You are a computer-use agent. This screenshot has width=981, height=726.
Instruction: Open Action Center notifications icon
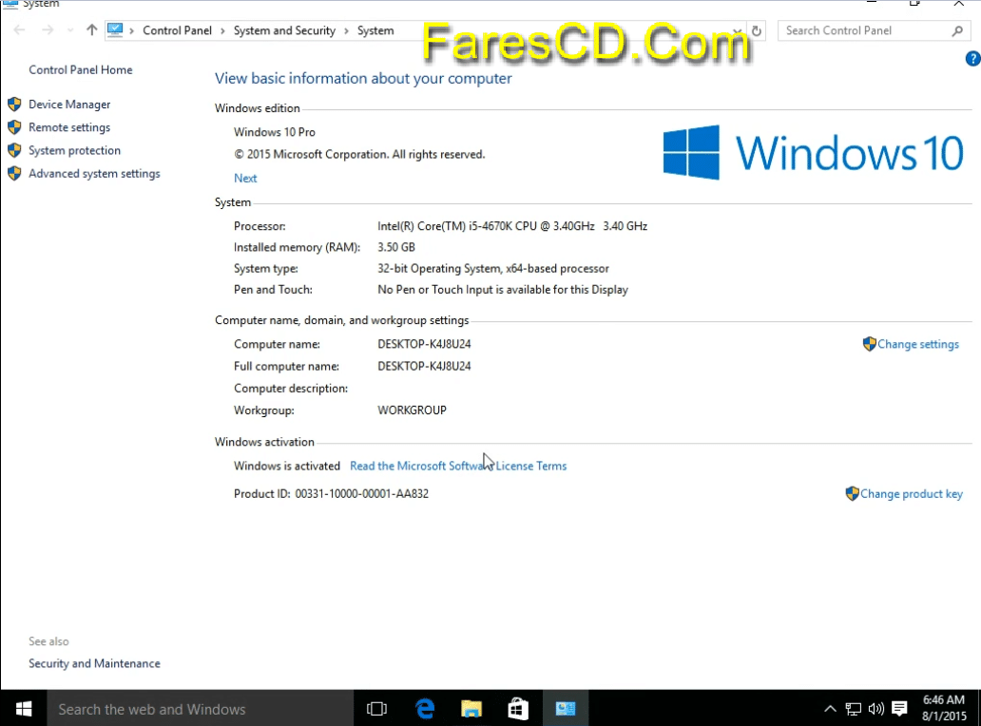(899, 709)
